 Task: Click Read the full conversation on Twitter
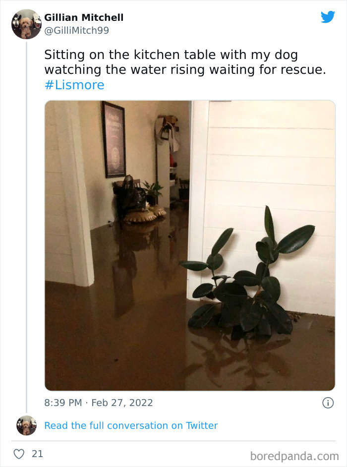point(131,425)
